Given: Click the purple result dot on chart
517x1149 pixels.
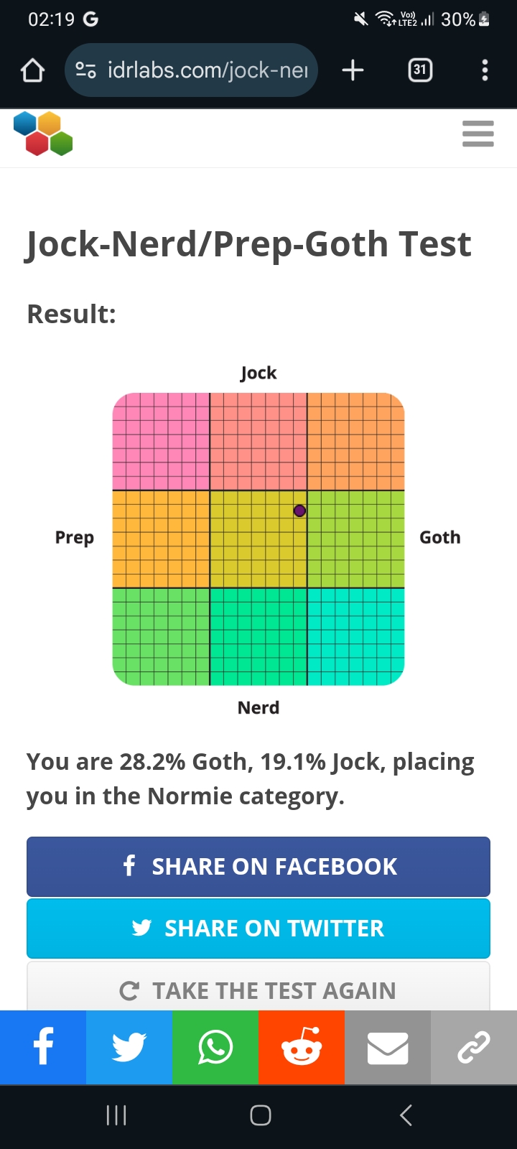Looking at the screenshot, I should [300, 511].
